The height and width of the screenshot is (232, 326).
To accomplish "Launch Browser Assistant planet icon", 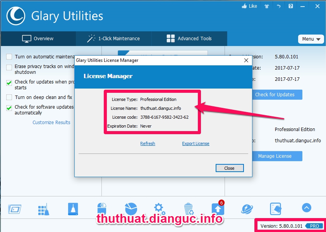I will click(x=247, y=209).
